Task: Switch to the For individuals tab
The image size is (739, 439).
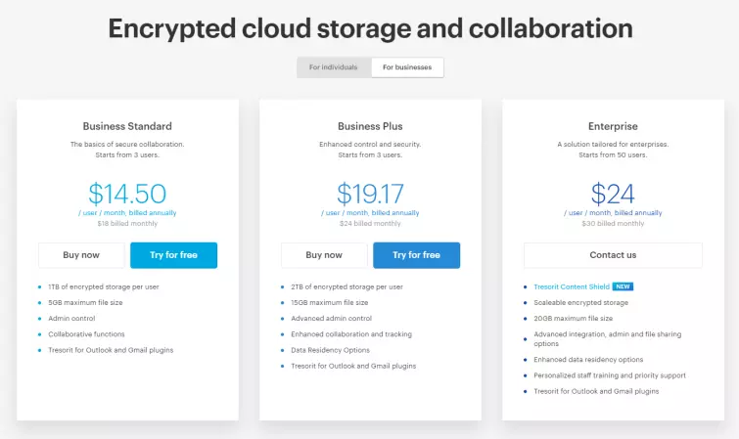Action: point(333,67)
